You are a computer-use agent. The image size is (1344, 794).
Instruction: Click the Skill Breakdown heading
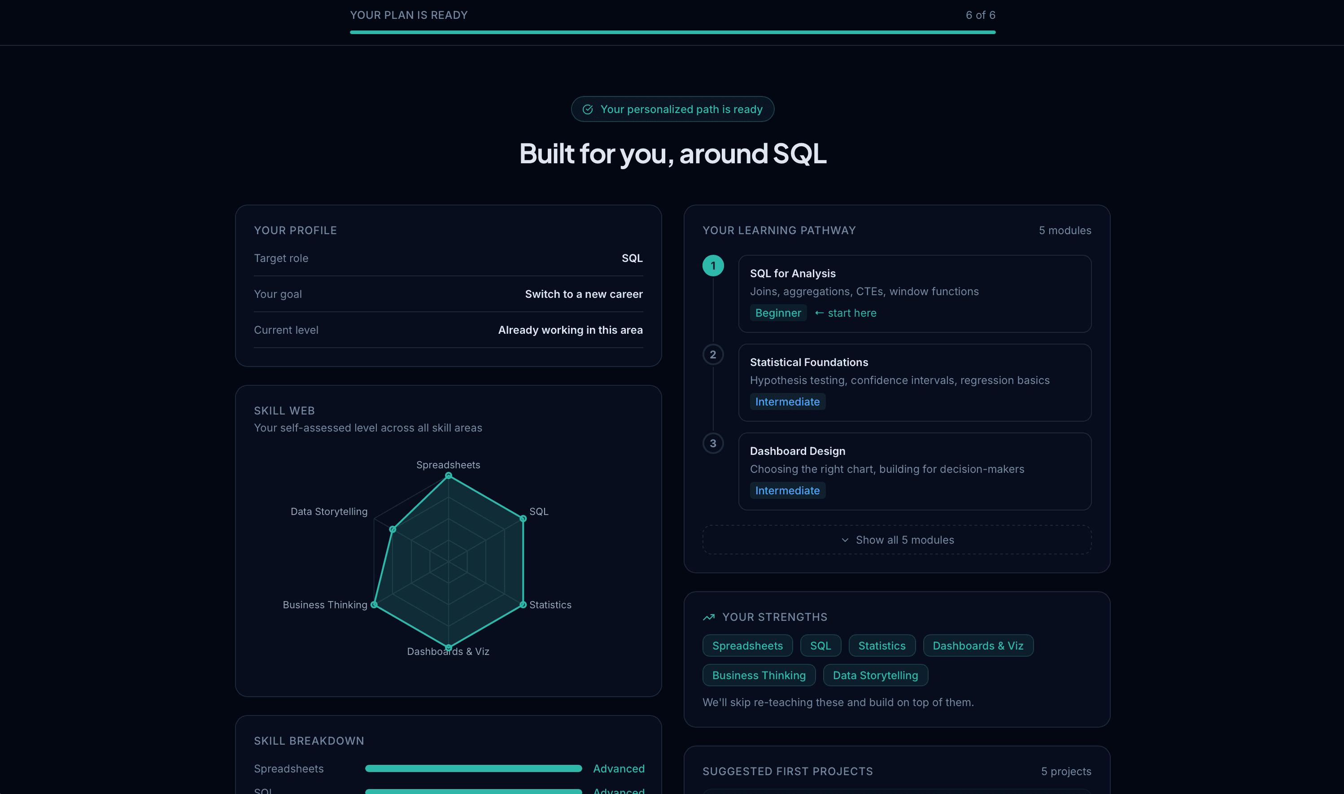[309, 741]
